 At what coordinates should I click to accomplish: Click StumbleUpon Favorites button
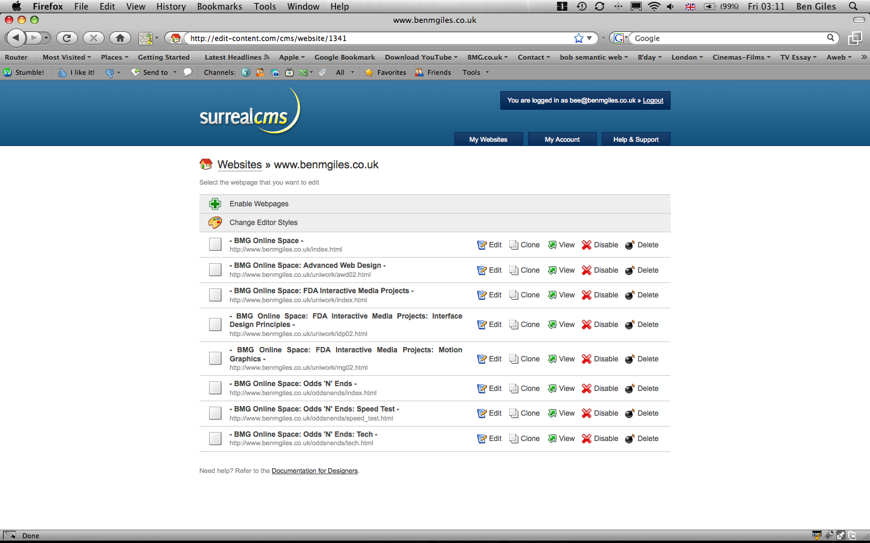[x=385, y=72]
